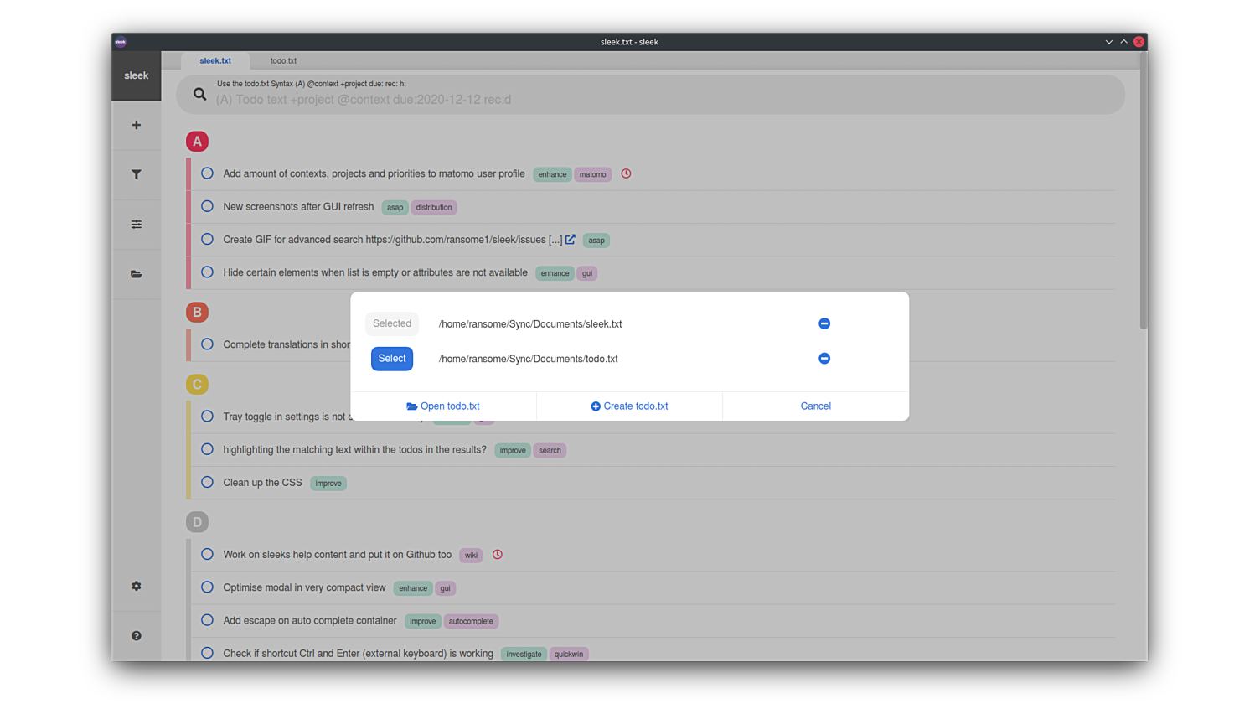This screenshot has height=709, width=1260.
Task: Open todo.txt from the dialog footer
Action: click(443, 406)
